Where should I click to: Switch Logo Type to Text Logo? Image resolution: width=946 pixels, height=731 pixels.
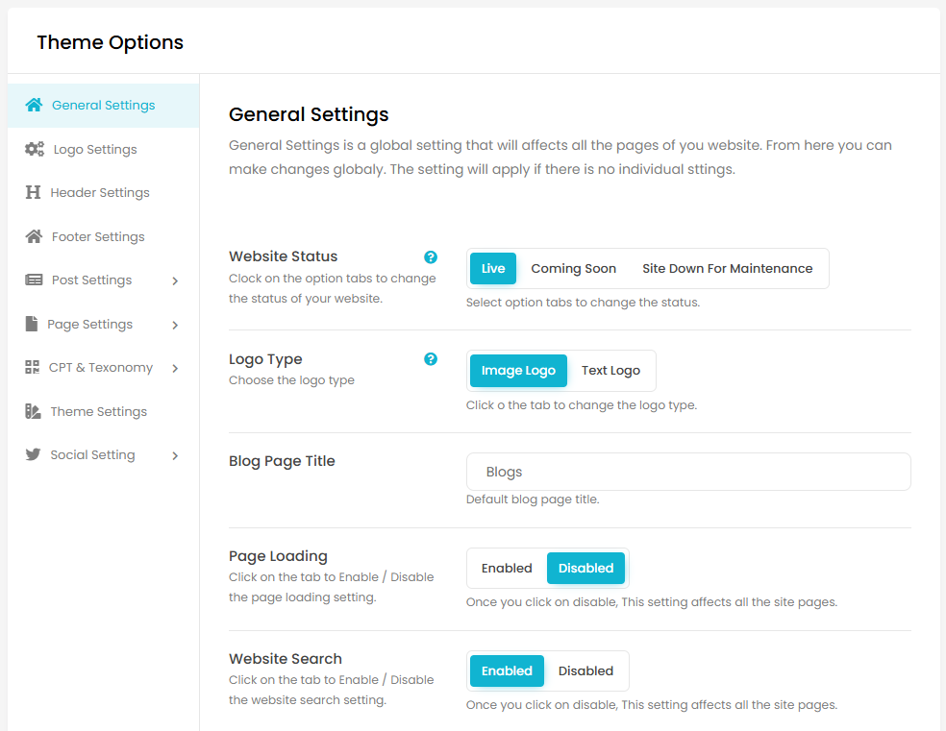pos(610,371)
